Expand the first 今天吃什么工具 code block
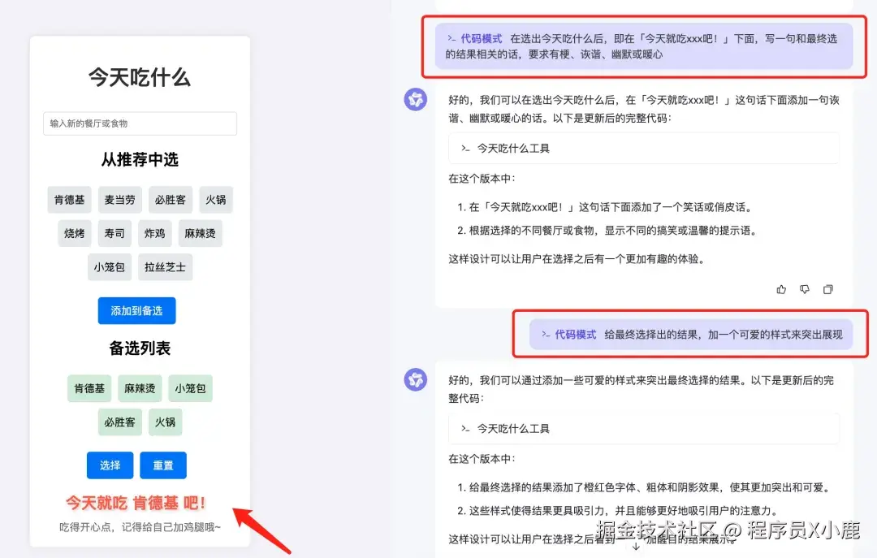The width and height of the screenshot is (877, 558). point(642,148)
